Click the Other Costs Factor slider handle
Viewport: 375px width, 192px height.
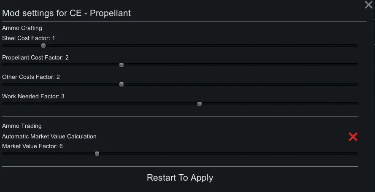tap(121, 84)
